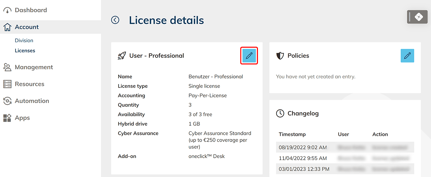Click the Automation gear icon
The height and width of the screenshot is (177, 431).
(7, 101)
